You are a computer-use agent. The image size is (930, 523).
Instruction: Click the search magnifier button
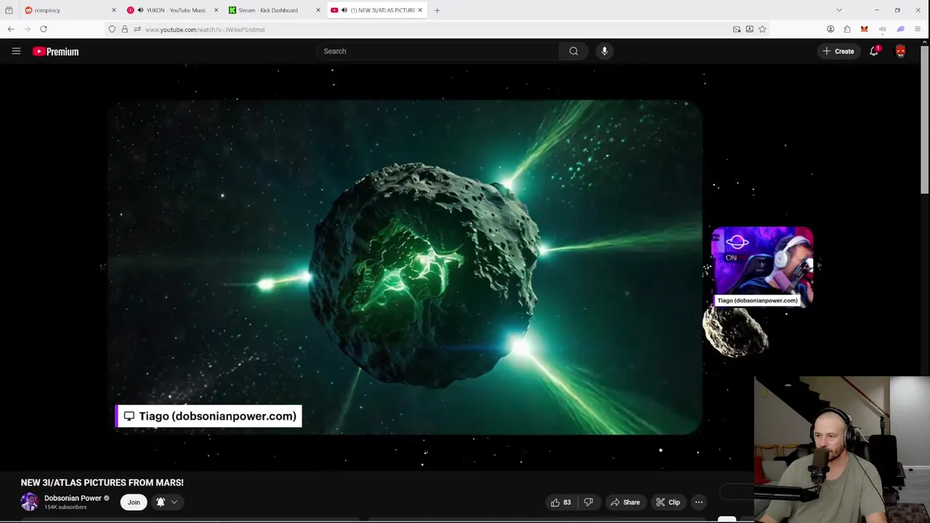[573, 51]
